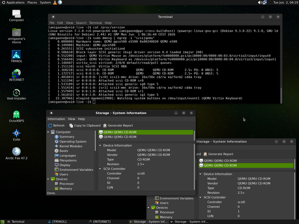The width and height of the screenshot is (299, 224).
Task: Click the clock showing Tue Jun 2
Action: (285, 2)
